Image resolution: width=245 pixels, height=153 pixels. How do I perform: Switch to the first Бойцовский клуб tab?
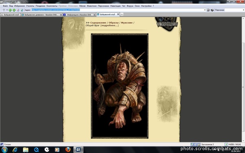coord(10,15)
